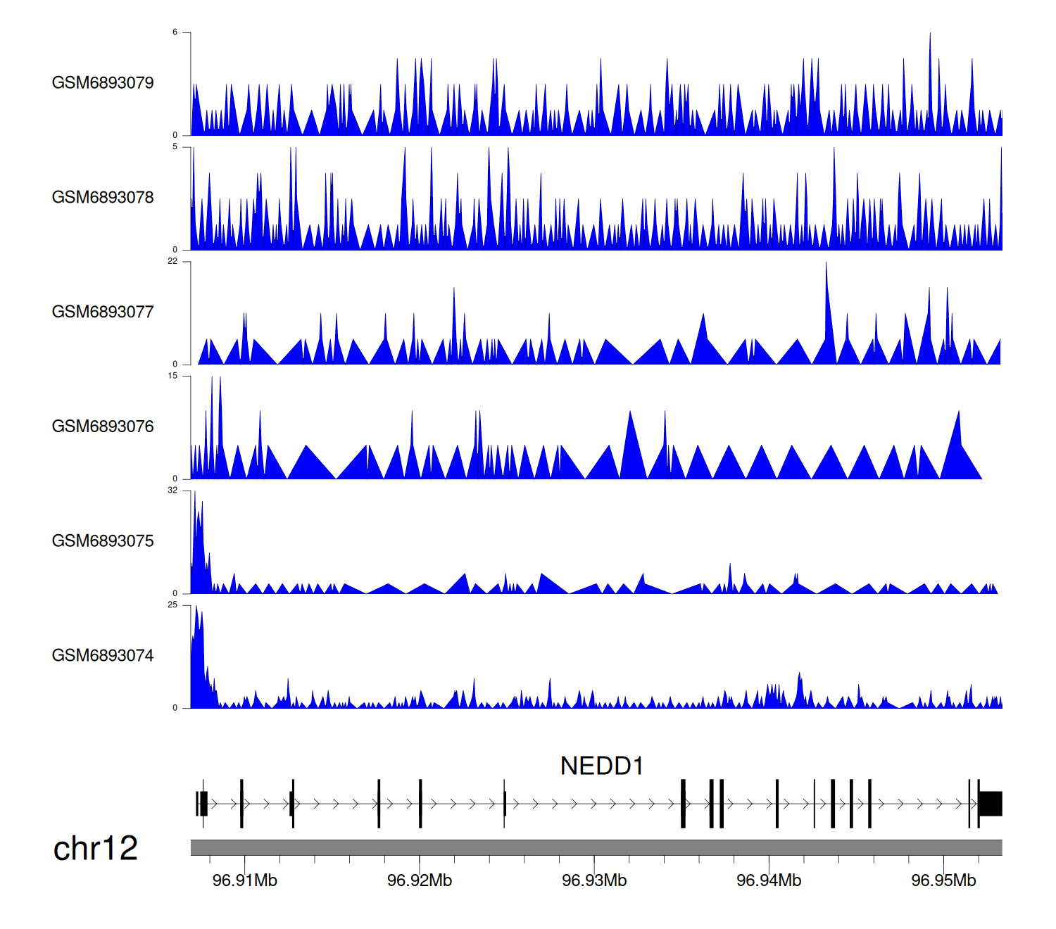Click the GSM6893077 track name
This screenshot has height=929, width=1056.
click(x=103, y=312)
